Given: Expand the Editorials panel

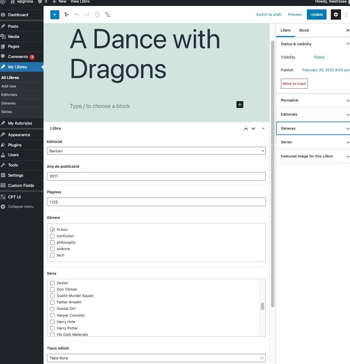Looking at the screenshot, I should point(313,114).
